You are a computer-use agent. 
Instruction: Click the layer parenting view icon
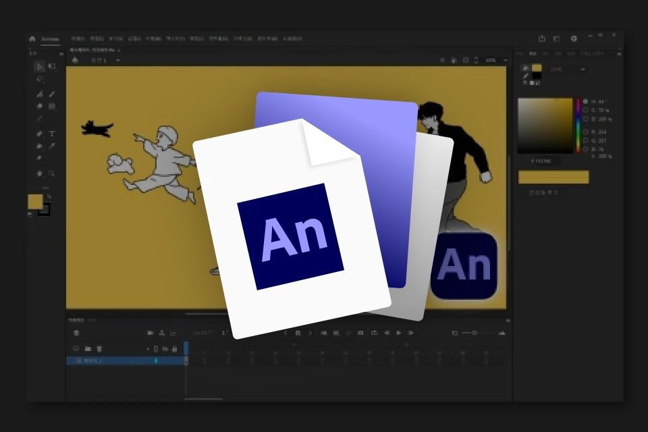(x=162, y=333)
